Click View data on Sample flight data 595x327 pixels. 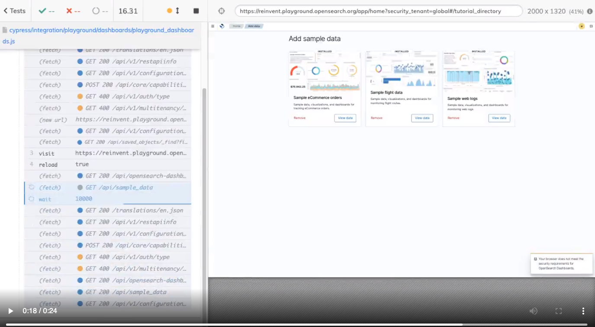pyautogui.click(x=422, y=117)
